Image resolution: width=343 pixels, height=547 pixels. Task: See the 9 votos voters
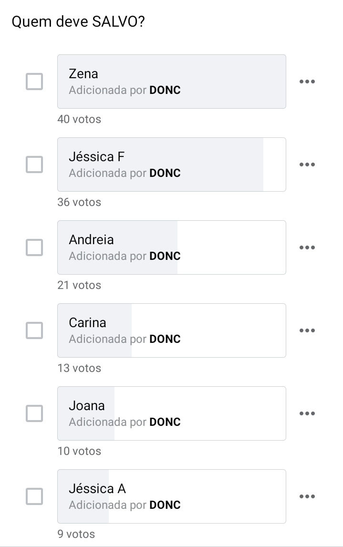pyautogui.click(x=76, y=534)
